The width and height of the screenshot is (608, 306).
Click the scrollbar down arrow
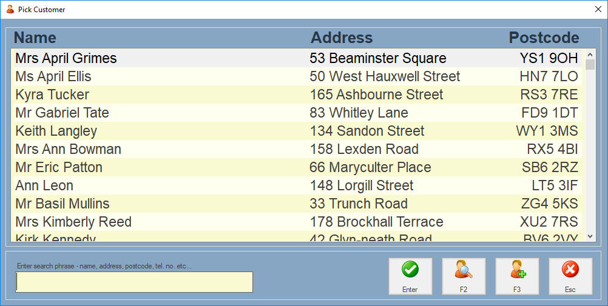point(590,237)
